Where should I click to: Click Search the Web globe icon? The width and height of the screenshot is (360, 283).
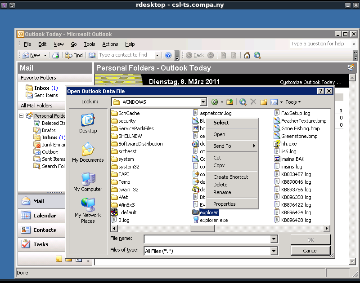243,102
